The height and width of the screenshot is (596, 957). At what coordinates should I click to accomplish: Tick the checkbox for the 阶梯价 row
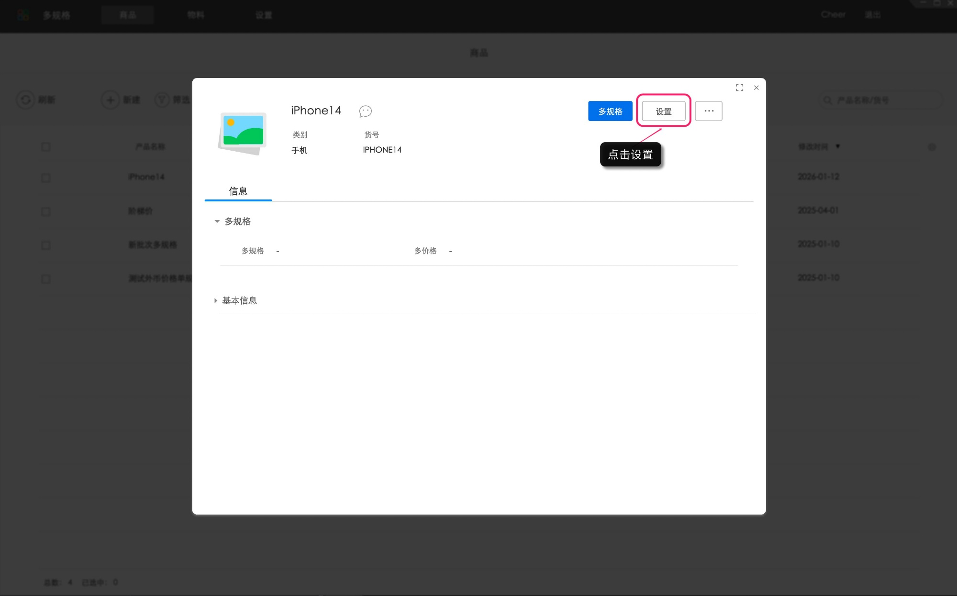point(46,211)
